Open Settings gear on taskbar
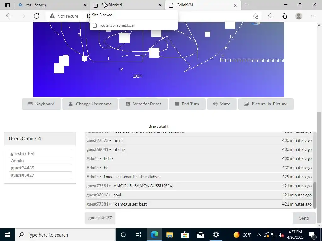 (x=216, y=235)
